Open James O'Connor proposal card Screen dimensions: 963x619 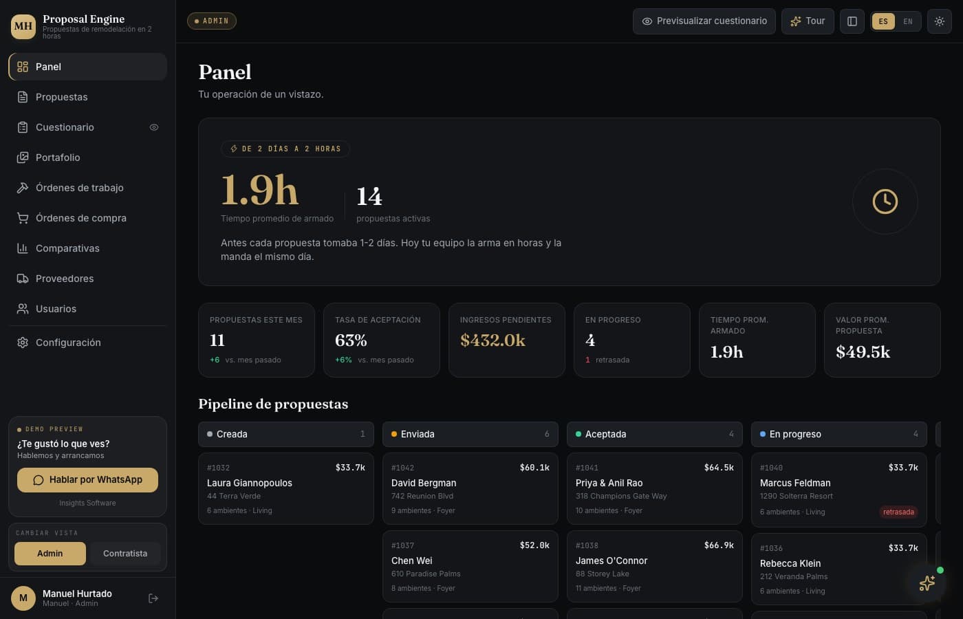pyautogui.click(x=655, y=566)
